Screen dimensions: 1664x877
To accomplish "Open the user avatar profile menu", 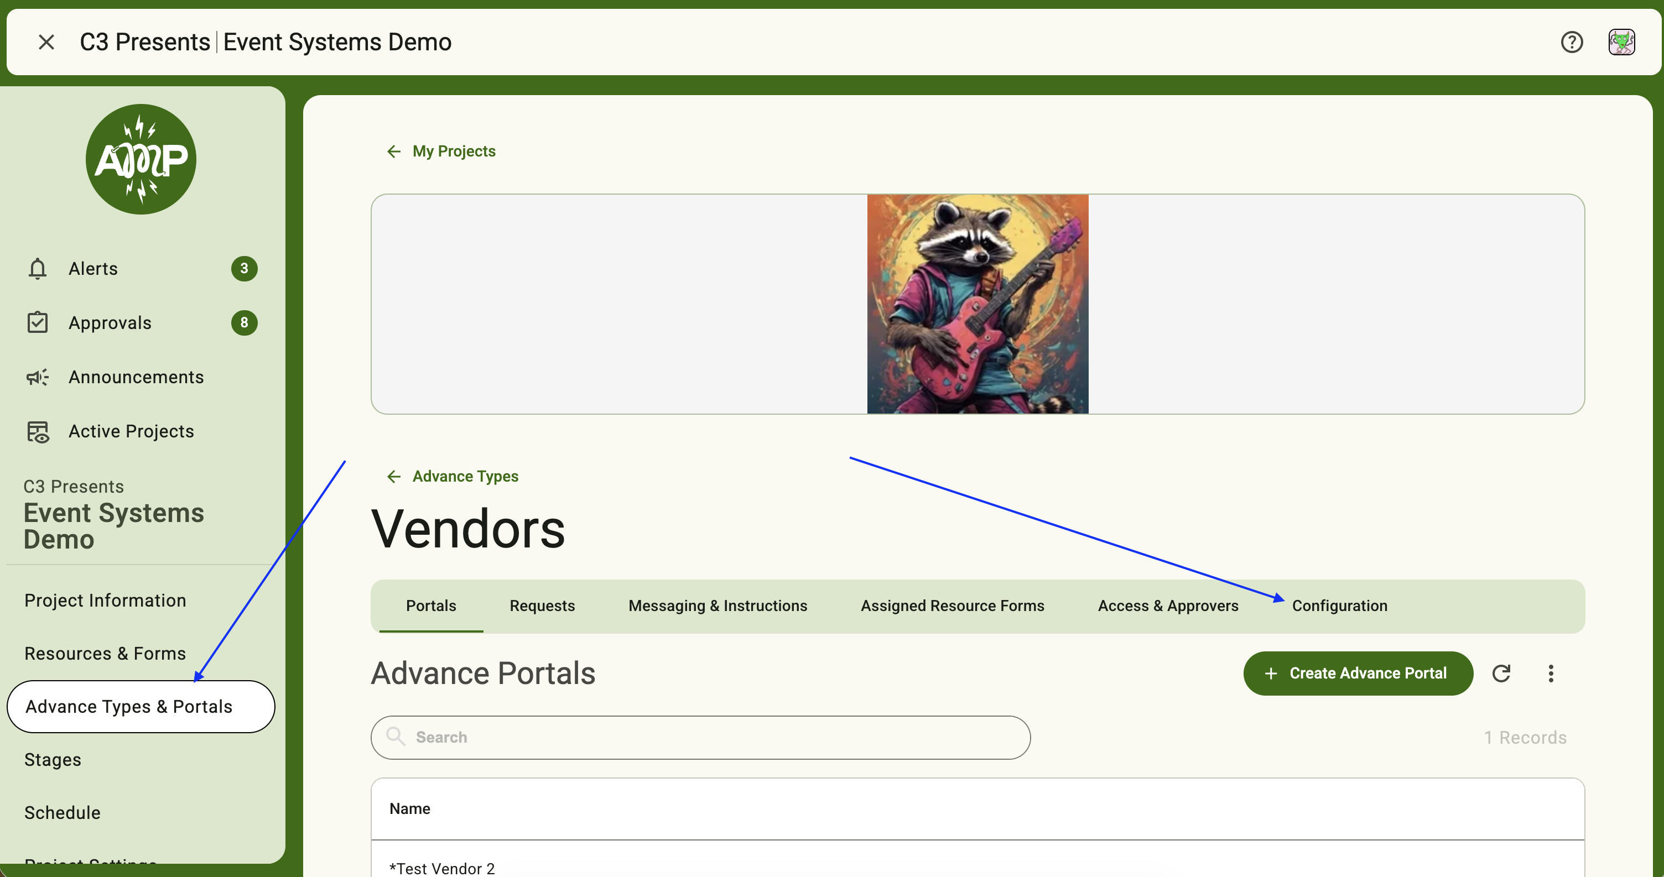I will coord(1621,42).
